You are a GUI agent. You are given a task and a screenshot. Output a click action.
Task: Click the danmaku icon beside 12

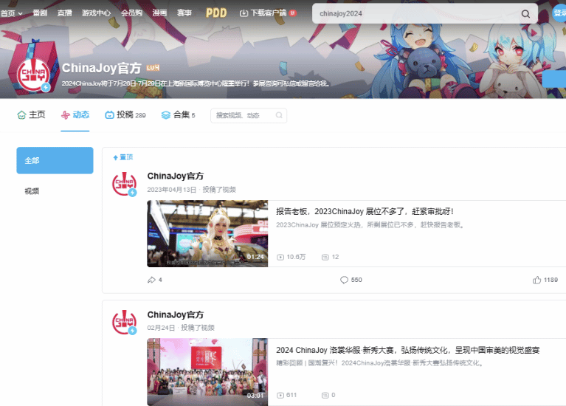point(325,257)
